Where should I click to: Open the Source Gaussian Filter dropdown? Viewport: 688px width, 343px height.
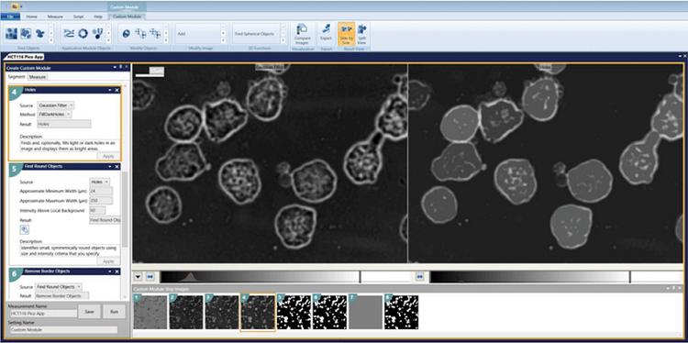point(56,105)
